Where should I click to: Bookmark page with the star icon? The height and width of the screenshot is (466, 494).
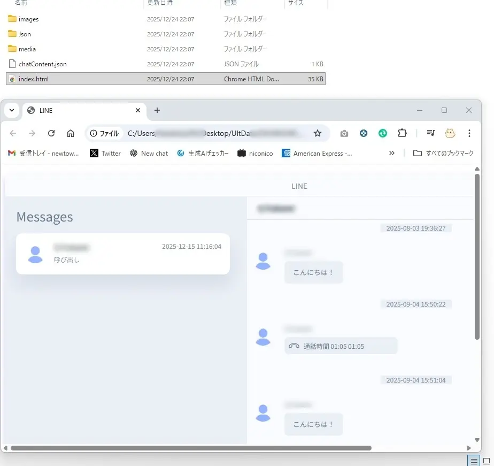[318, 133]
